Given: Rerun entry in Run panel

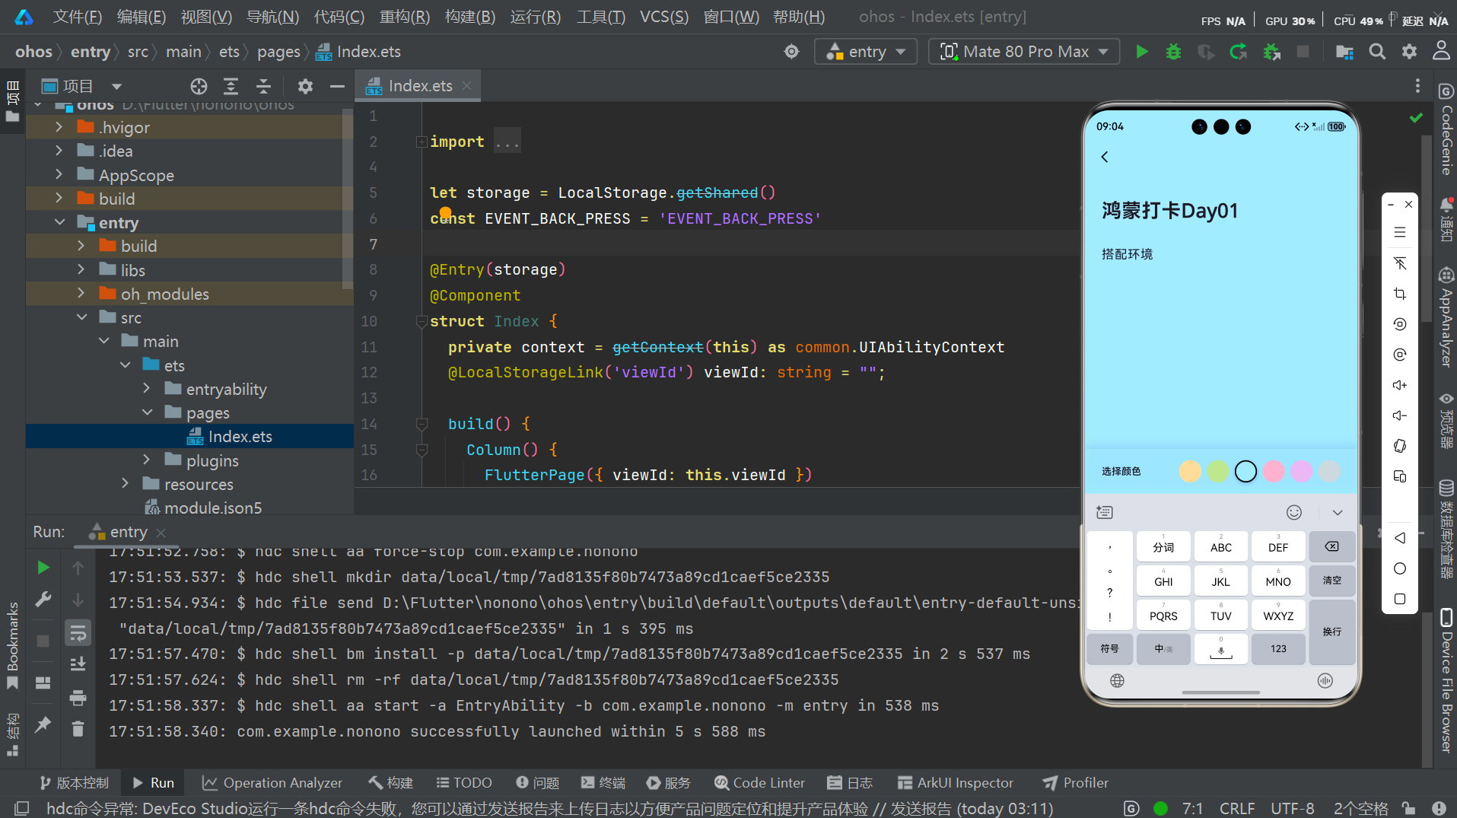Looking at the screenshot, I should [x=43, y=568].
